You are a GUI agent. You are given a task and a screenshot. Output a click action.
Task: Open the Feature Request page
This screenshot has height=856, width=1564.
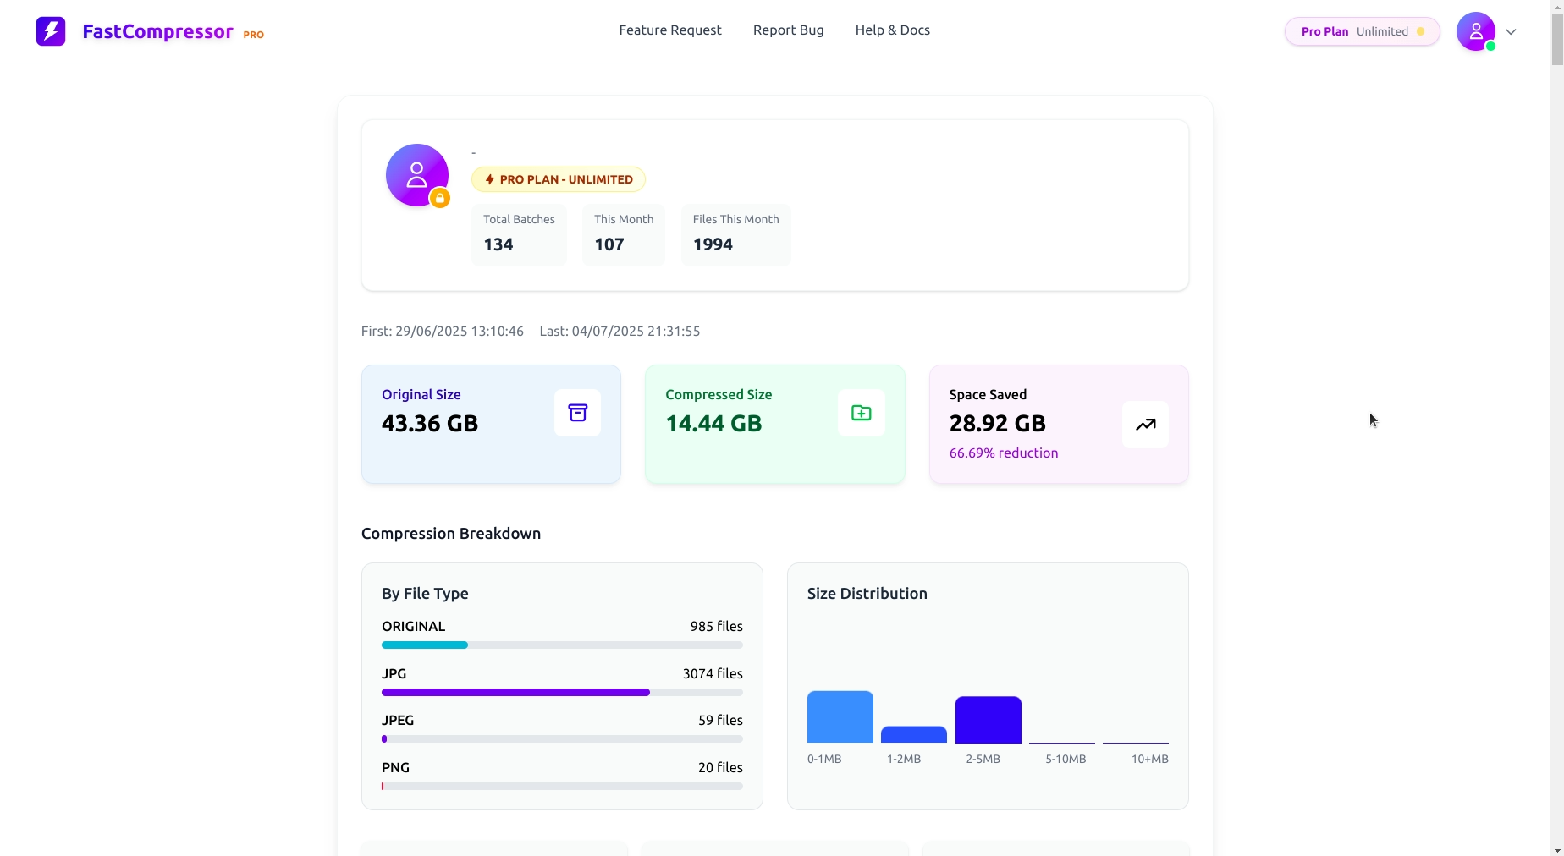[669, 30]
